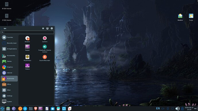Open the orange update icon in taskbar
The width and height of the screenshot is (198, 111).
[20, 108]
